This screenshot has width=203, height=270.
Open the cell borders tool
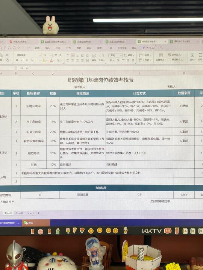coord(37,60)
